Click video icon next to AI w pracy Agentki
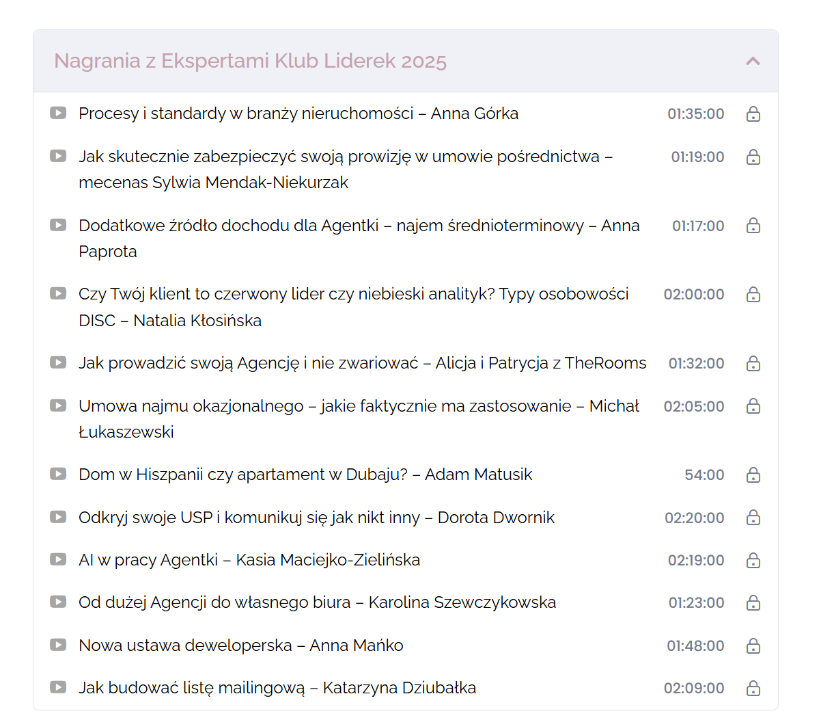Screen dimensions: 821x720 [x=58, y=559]
